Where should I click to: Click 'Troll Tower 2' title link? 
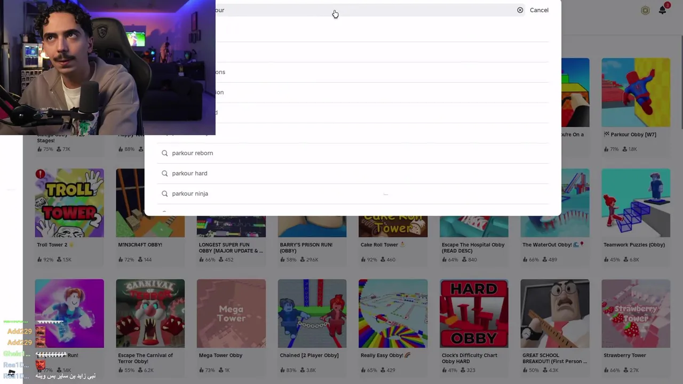tap(55, 245)
